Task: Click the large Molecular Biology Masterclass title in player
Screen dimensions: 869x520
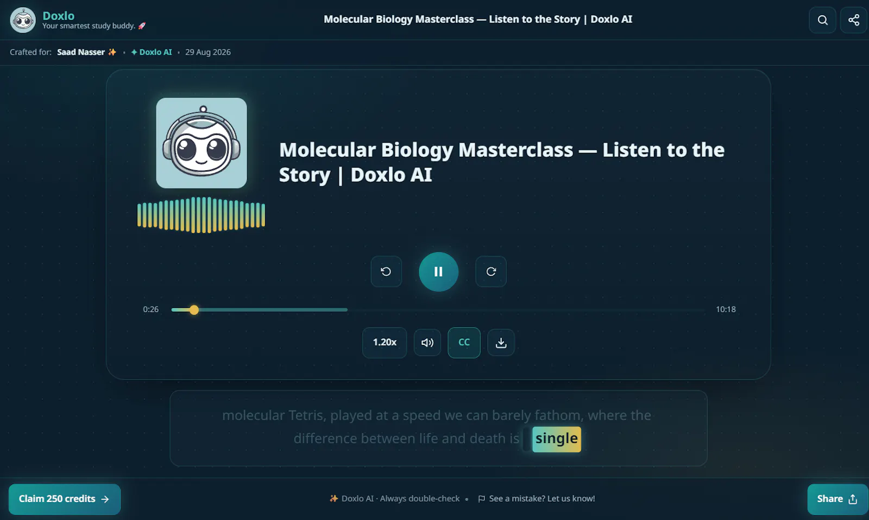Action: (x=501, y=162)
